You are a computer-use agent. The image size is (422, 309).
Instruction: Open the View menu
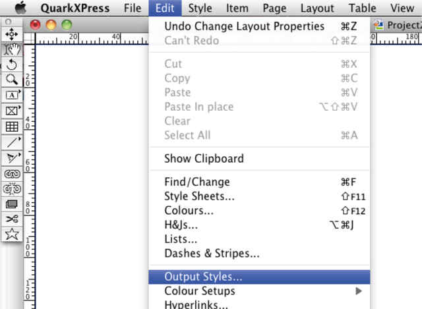coord(402,8)
